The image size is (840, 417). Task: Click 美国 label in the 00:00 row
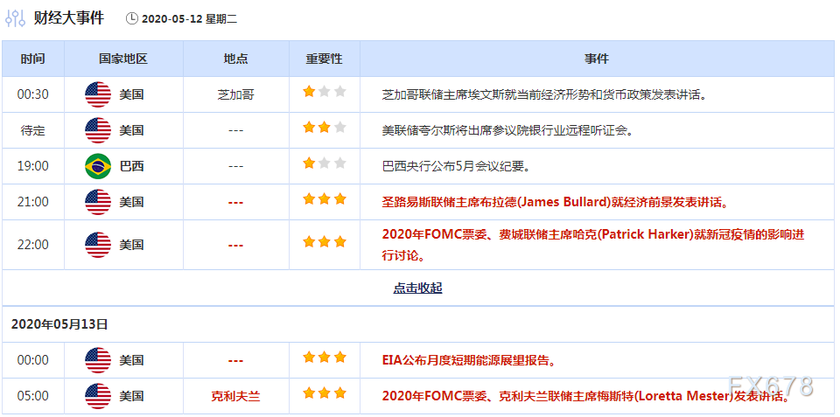pyautogui.click(x=132, y=360)
